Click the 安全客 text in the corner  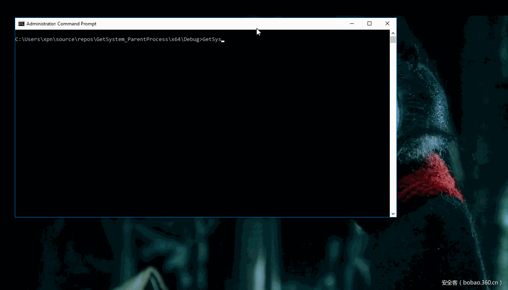(x=449, y=282)
